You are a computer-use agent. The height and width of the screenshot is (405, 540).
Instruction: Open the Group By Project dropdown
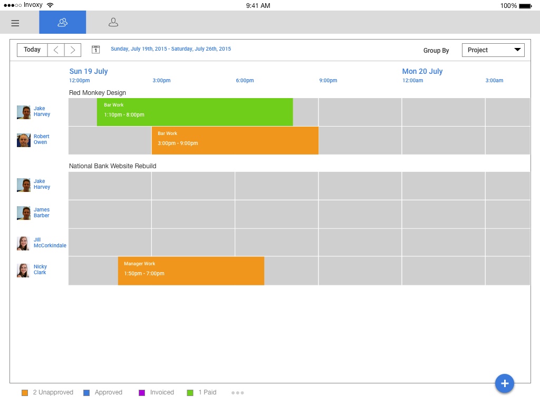493,50
